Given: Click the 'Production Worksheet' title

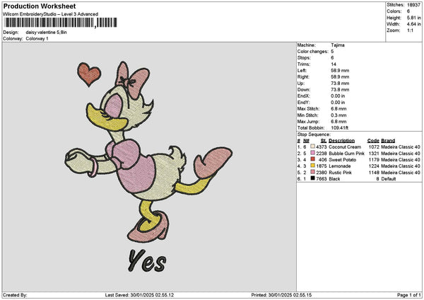Looking at the screenshot, I should (40, 6).
